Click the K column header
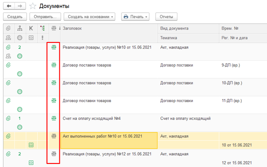Screen dimensions: 267x167 [31, 28]
